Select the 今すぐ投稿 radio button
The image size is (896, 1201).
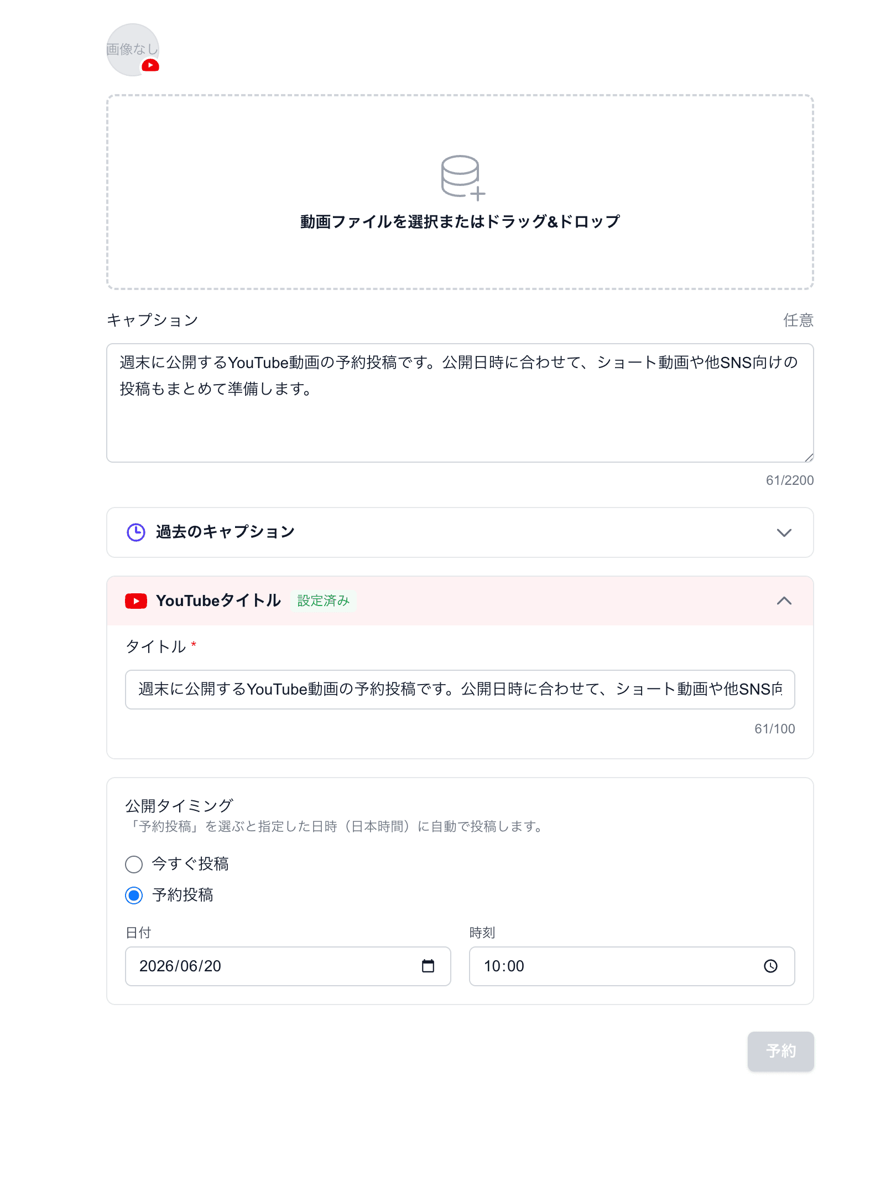(134, 864)
